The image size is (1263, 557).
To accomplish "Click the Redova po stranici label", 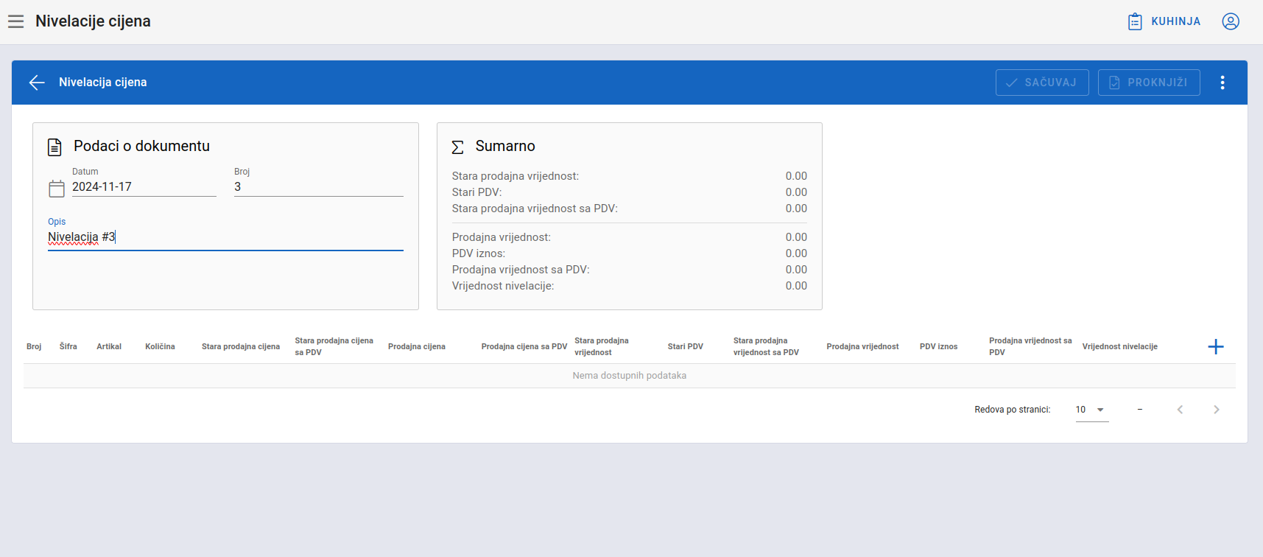I will (x=1013, y=410).
